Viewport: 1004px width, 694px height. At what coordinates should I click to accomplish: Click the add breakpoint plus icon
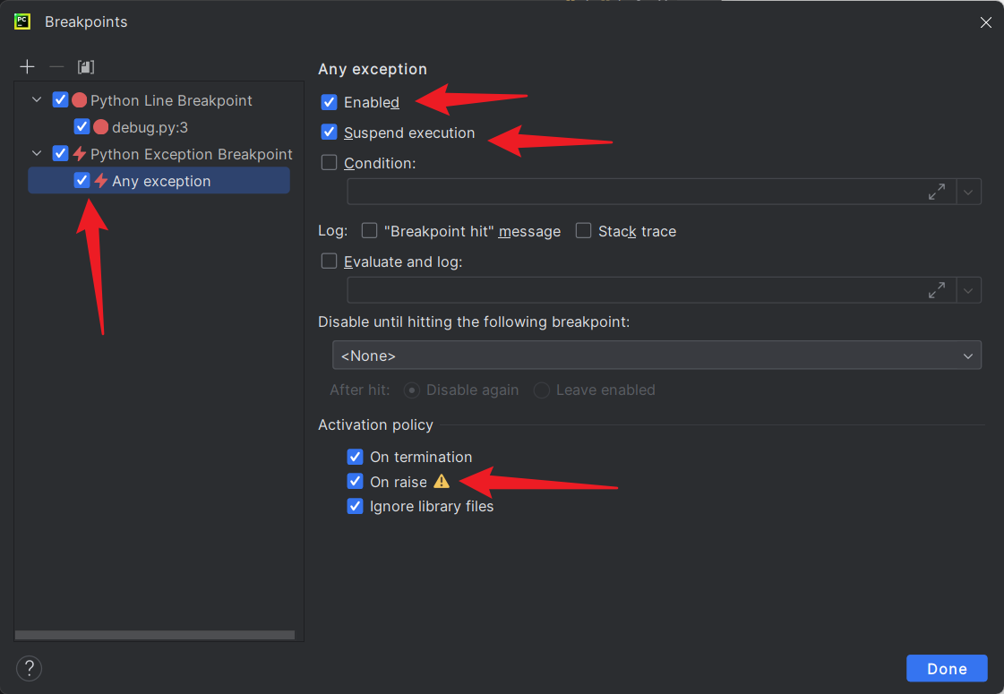click(x=28, y=67)
